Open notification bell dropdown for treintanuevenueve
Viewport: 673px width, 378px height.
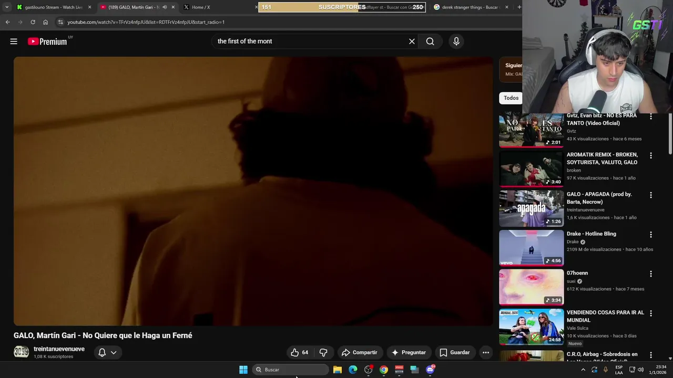[107, 352]
